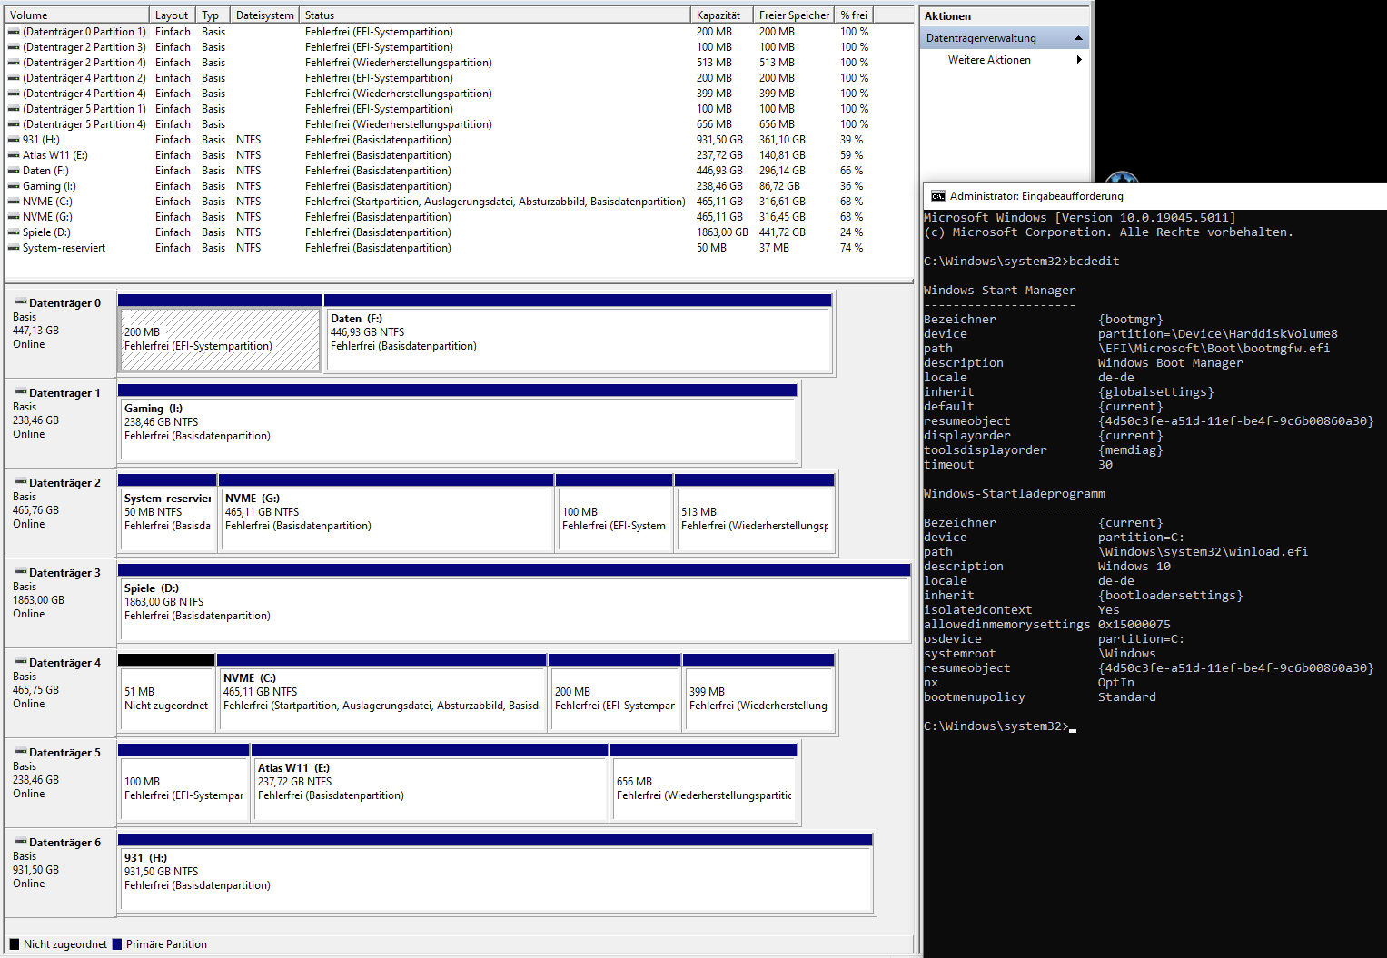Viewport: 1387px width, 958px height.
Task: Click the disk icon beside Datenträger 1 label
Action: click(x=20, y=391)
